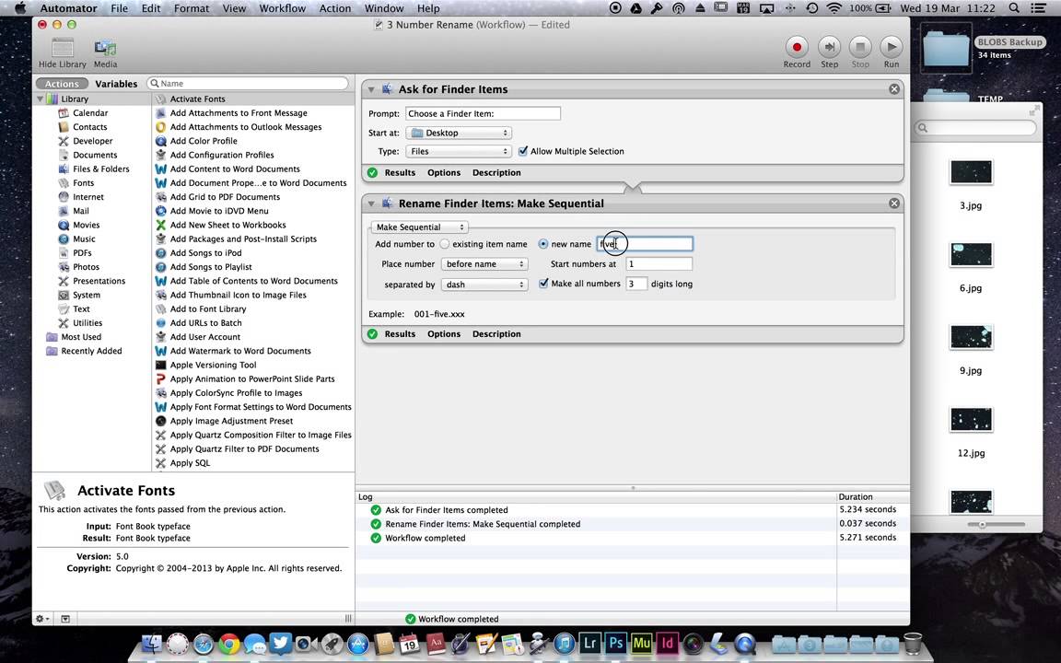Viewport: 1061px width, 663px height.
Task: Switch to the Actions tab
Action: click(x=62, y=84)
